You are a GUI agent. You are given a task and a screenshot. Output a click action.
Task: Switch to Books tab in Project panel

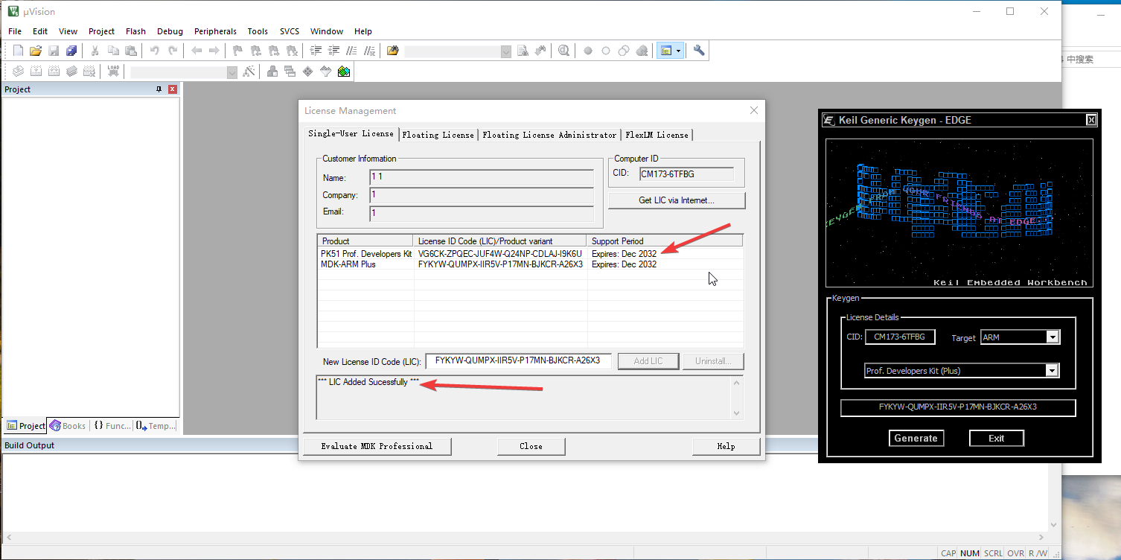pyautogui.click(x=67, y=426)
